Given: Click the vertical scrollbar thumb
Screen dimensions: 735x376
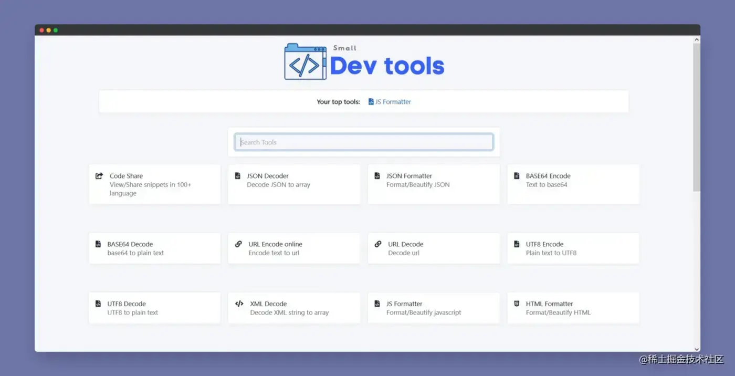Looking at the screenshot, I should (697, 117).
